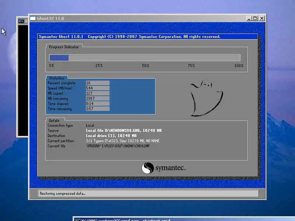Click the Ghost mascot drawing
This screenshot has width=295, height=221.
pyautogui.click(x=206, y=98)
